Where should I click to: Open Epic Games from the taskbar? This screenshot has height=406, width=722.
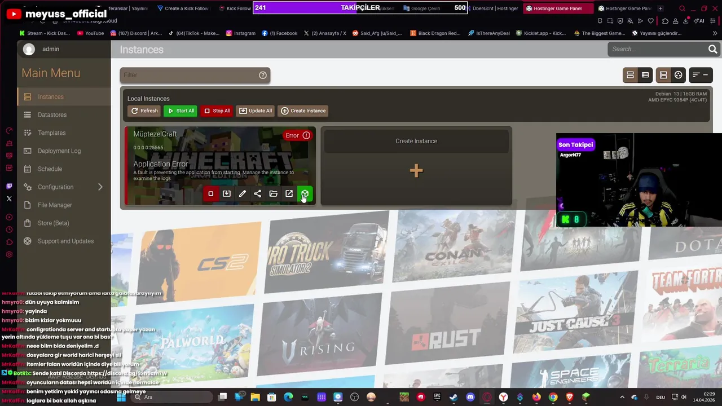tap(437, 397)
